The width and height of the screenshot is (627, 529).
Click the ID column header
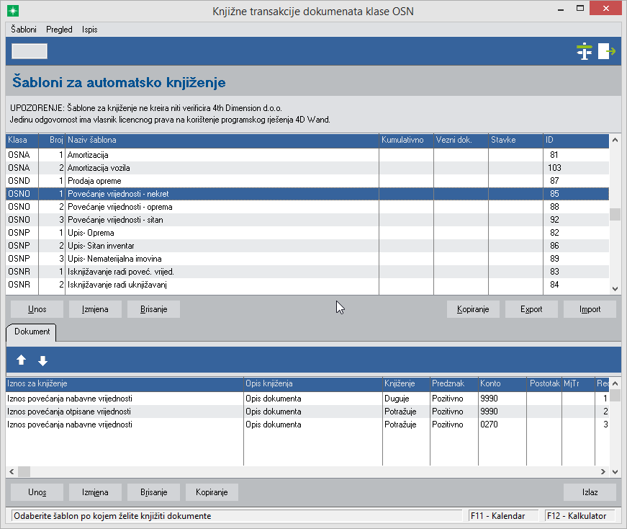[576, 140]
